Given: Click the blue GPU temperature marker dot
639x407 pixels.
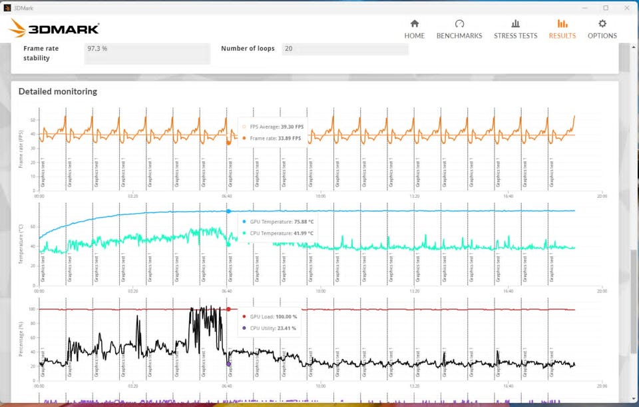Looking at the screenshot, I should [228, 211].
